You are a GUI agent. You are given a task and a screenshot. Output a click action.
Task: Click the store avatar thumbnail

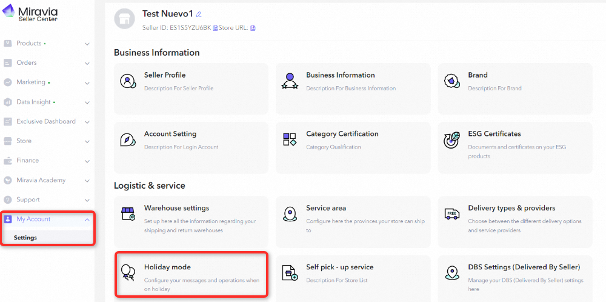click(124, 19)
